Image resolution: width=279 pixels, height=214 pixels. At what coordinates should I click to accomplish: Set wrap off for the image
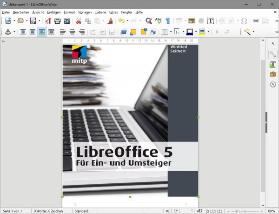pos(23,32)
